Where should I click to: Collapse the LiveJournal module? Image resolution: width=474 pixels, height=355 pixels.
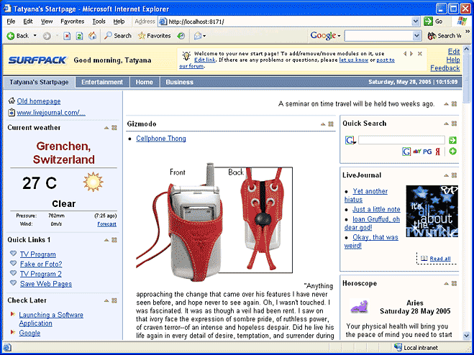point(446,175)
